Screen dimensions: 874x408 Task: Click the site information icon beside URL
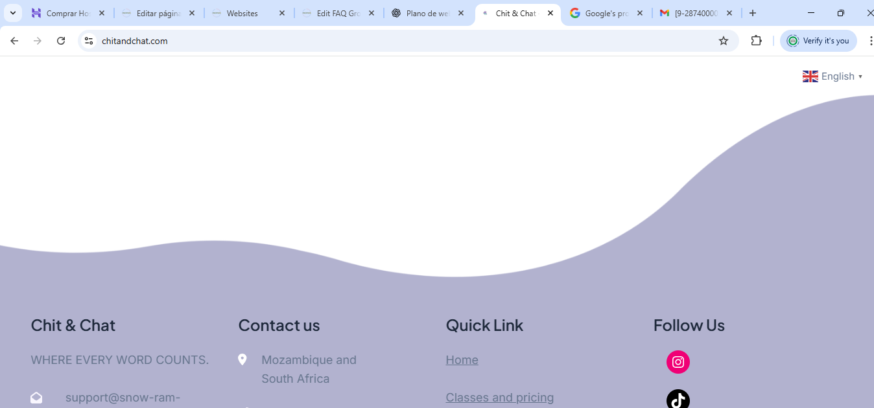[x=89, y=41]
